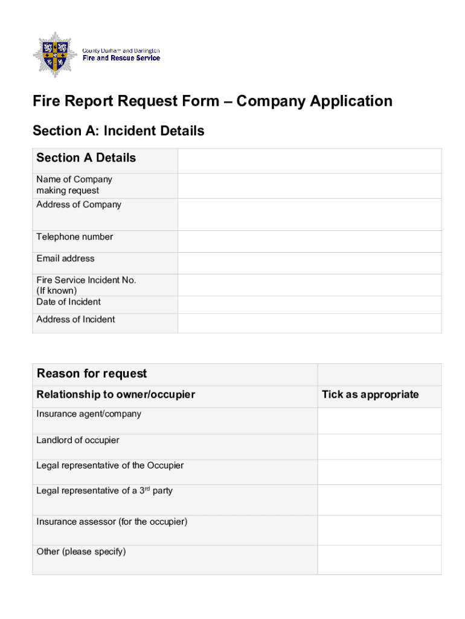Tick Legal representative of the Occupier box
The height and width of the screenshot is (619, 465).
[379, 472]
